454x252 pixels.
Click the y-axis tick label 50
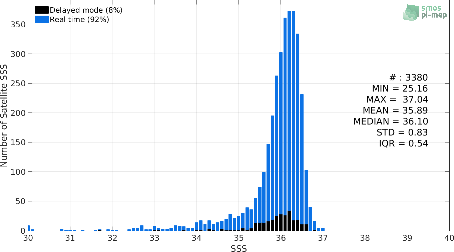(21, 201)
